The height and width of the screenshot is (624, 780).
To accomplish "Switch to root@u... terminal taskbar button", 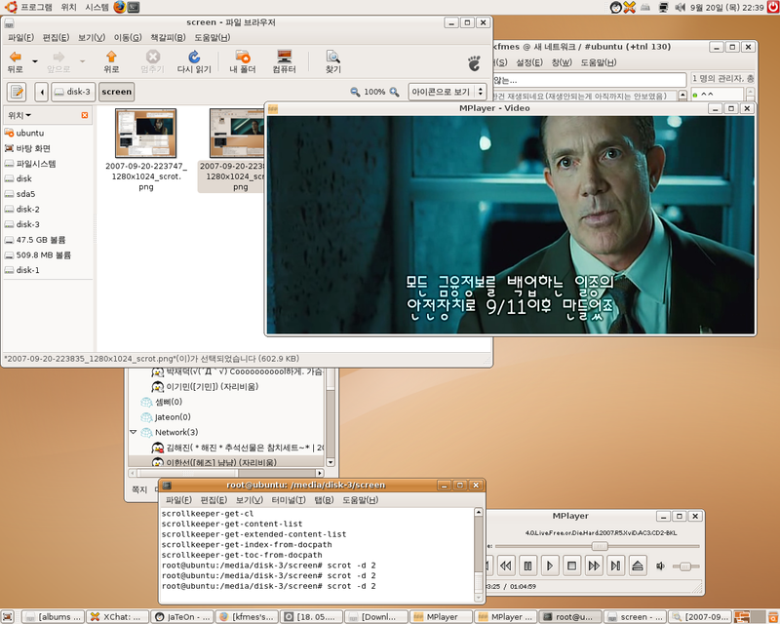I will (570, 617).
